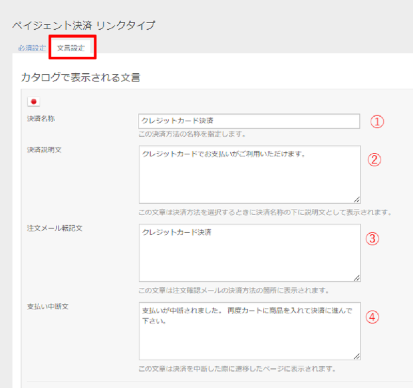The height and width of the screenshot is (388, 413).
Task: Switch to the 必須設定 tab
Action: tap(32, 48)
